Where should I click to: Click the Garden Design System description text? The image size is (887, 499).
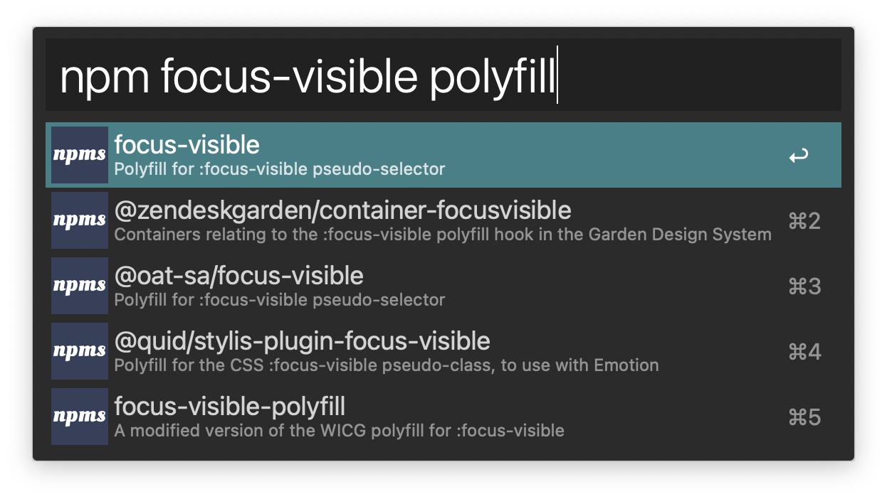coord(442,235)
